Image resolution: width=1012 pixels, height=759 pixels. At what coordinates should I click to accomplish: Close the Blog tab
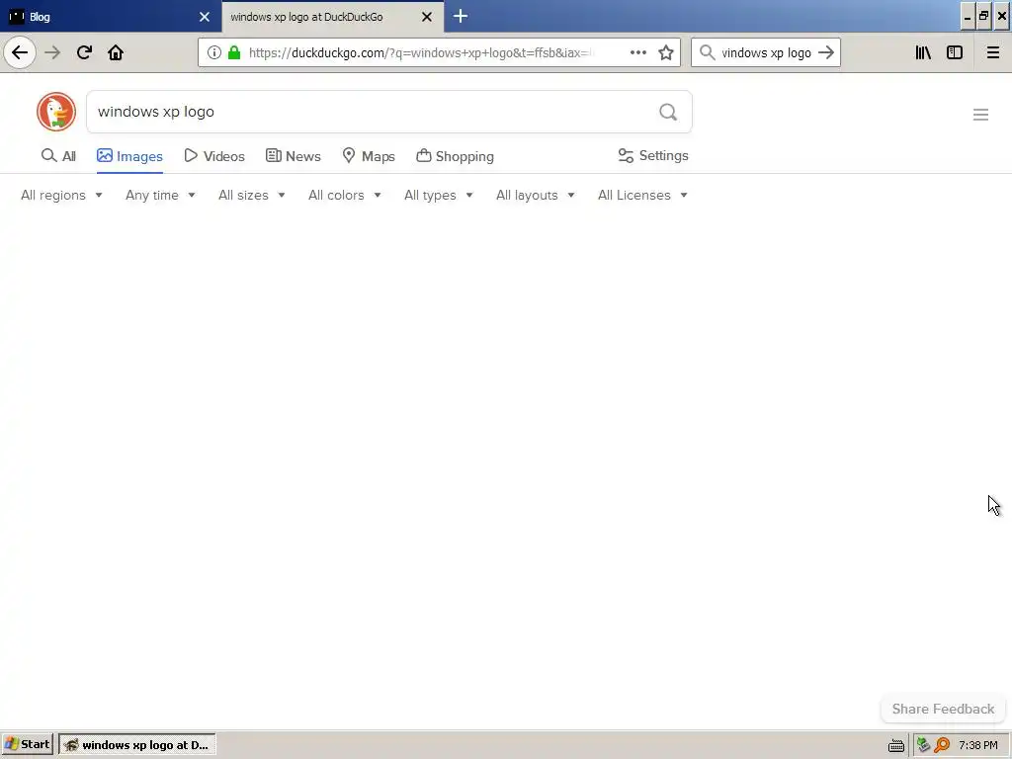[x=205, y=17]
